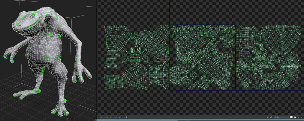Click the zoom region icon at the far right
The image size is (304, 121).
coord(301,117)
